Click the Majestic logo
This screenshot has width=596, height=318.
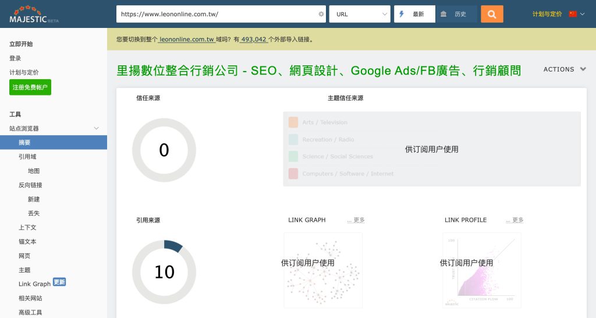tap(34, 15)
